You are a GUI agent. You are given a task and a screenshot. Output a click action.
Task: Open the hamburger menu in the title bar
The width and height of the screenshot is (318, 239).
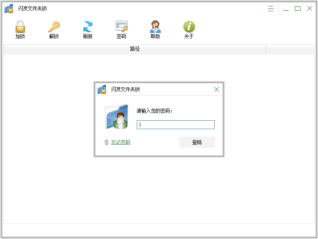click(x=271, y=9)
